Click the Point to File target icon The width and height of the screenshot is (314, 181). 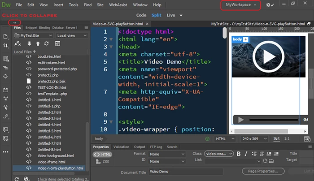tap(265, 161)
